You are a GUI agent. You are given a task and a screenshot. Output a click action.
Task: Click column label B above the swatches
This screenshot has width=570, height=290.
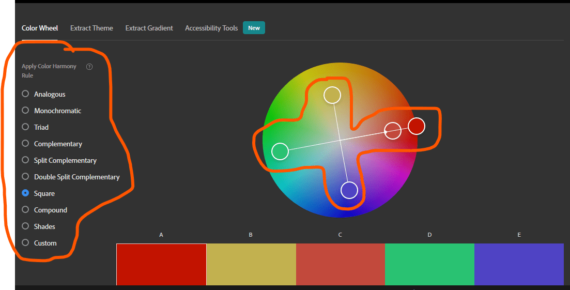251,235
